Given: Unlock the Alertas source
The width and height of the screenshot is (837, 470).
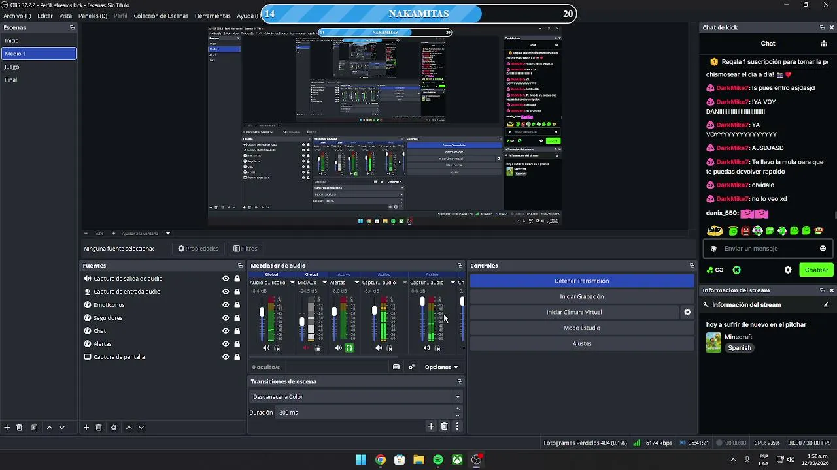Looking at the screenshot, I should (x=237, y=344).
